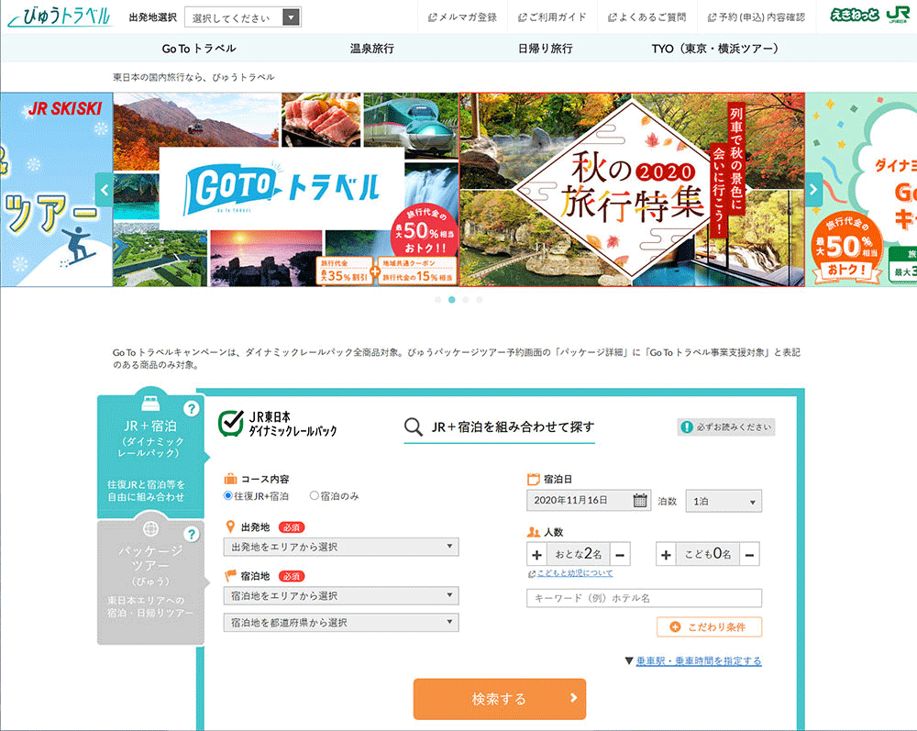Click the キーワード hotel name field

(x=644, y=598)
